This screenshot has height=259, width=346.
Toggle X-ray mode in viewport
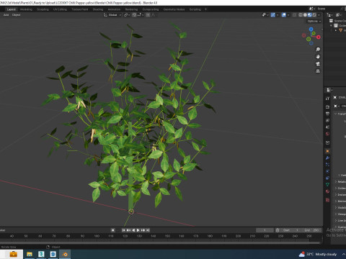tap(294, 15)
